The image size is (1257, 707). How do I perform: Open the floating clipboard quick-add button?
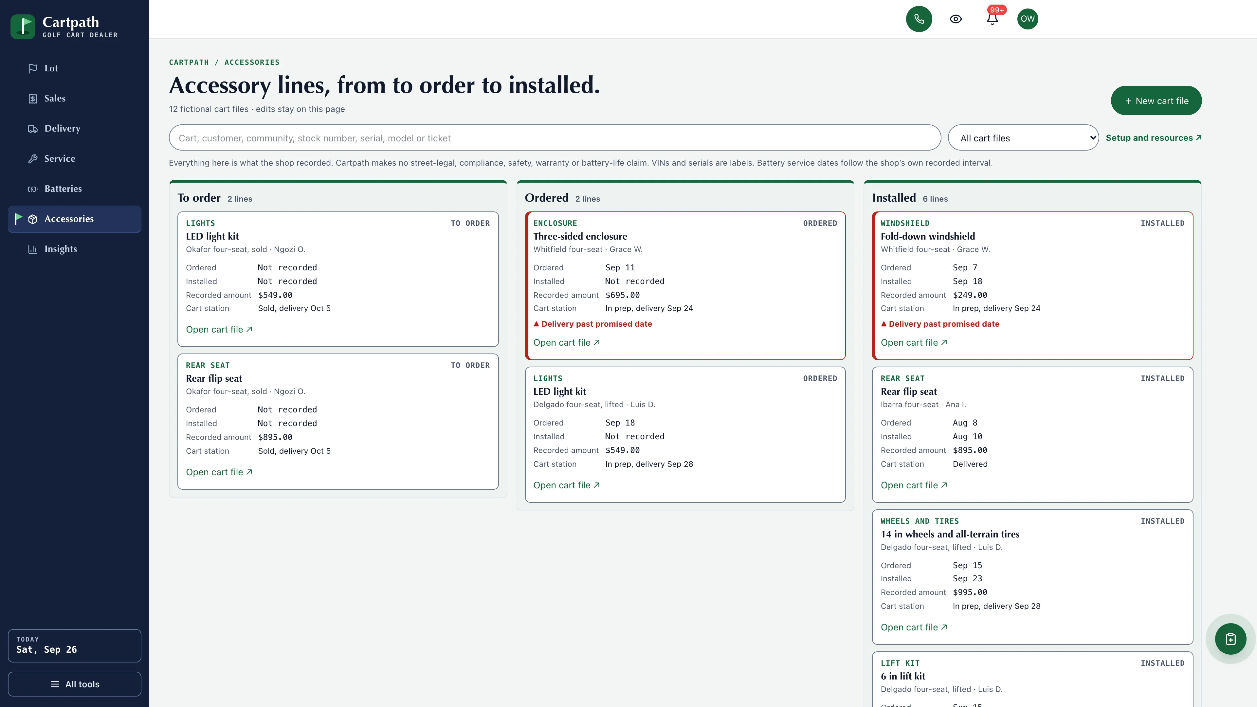coord(1231,639)
